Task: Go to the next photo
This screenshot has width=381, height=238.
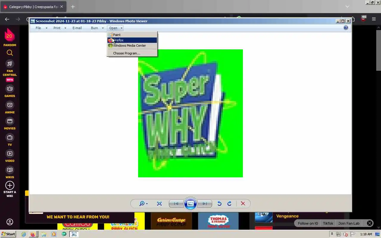Action: click(x=204, y=204)
